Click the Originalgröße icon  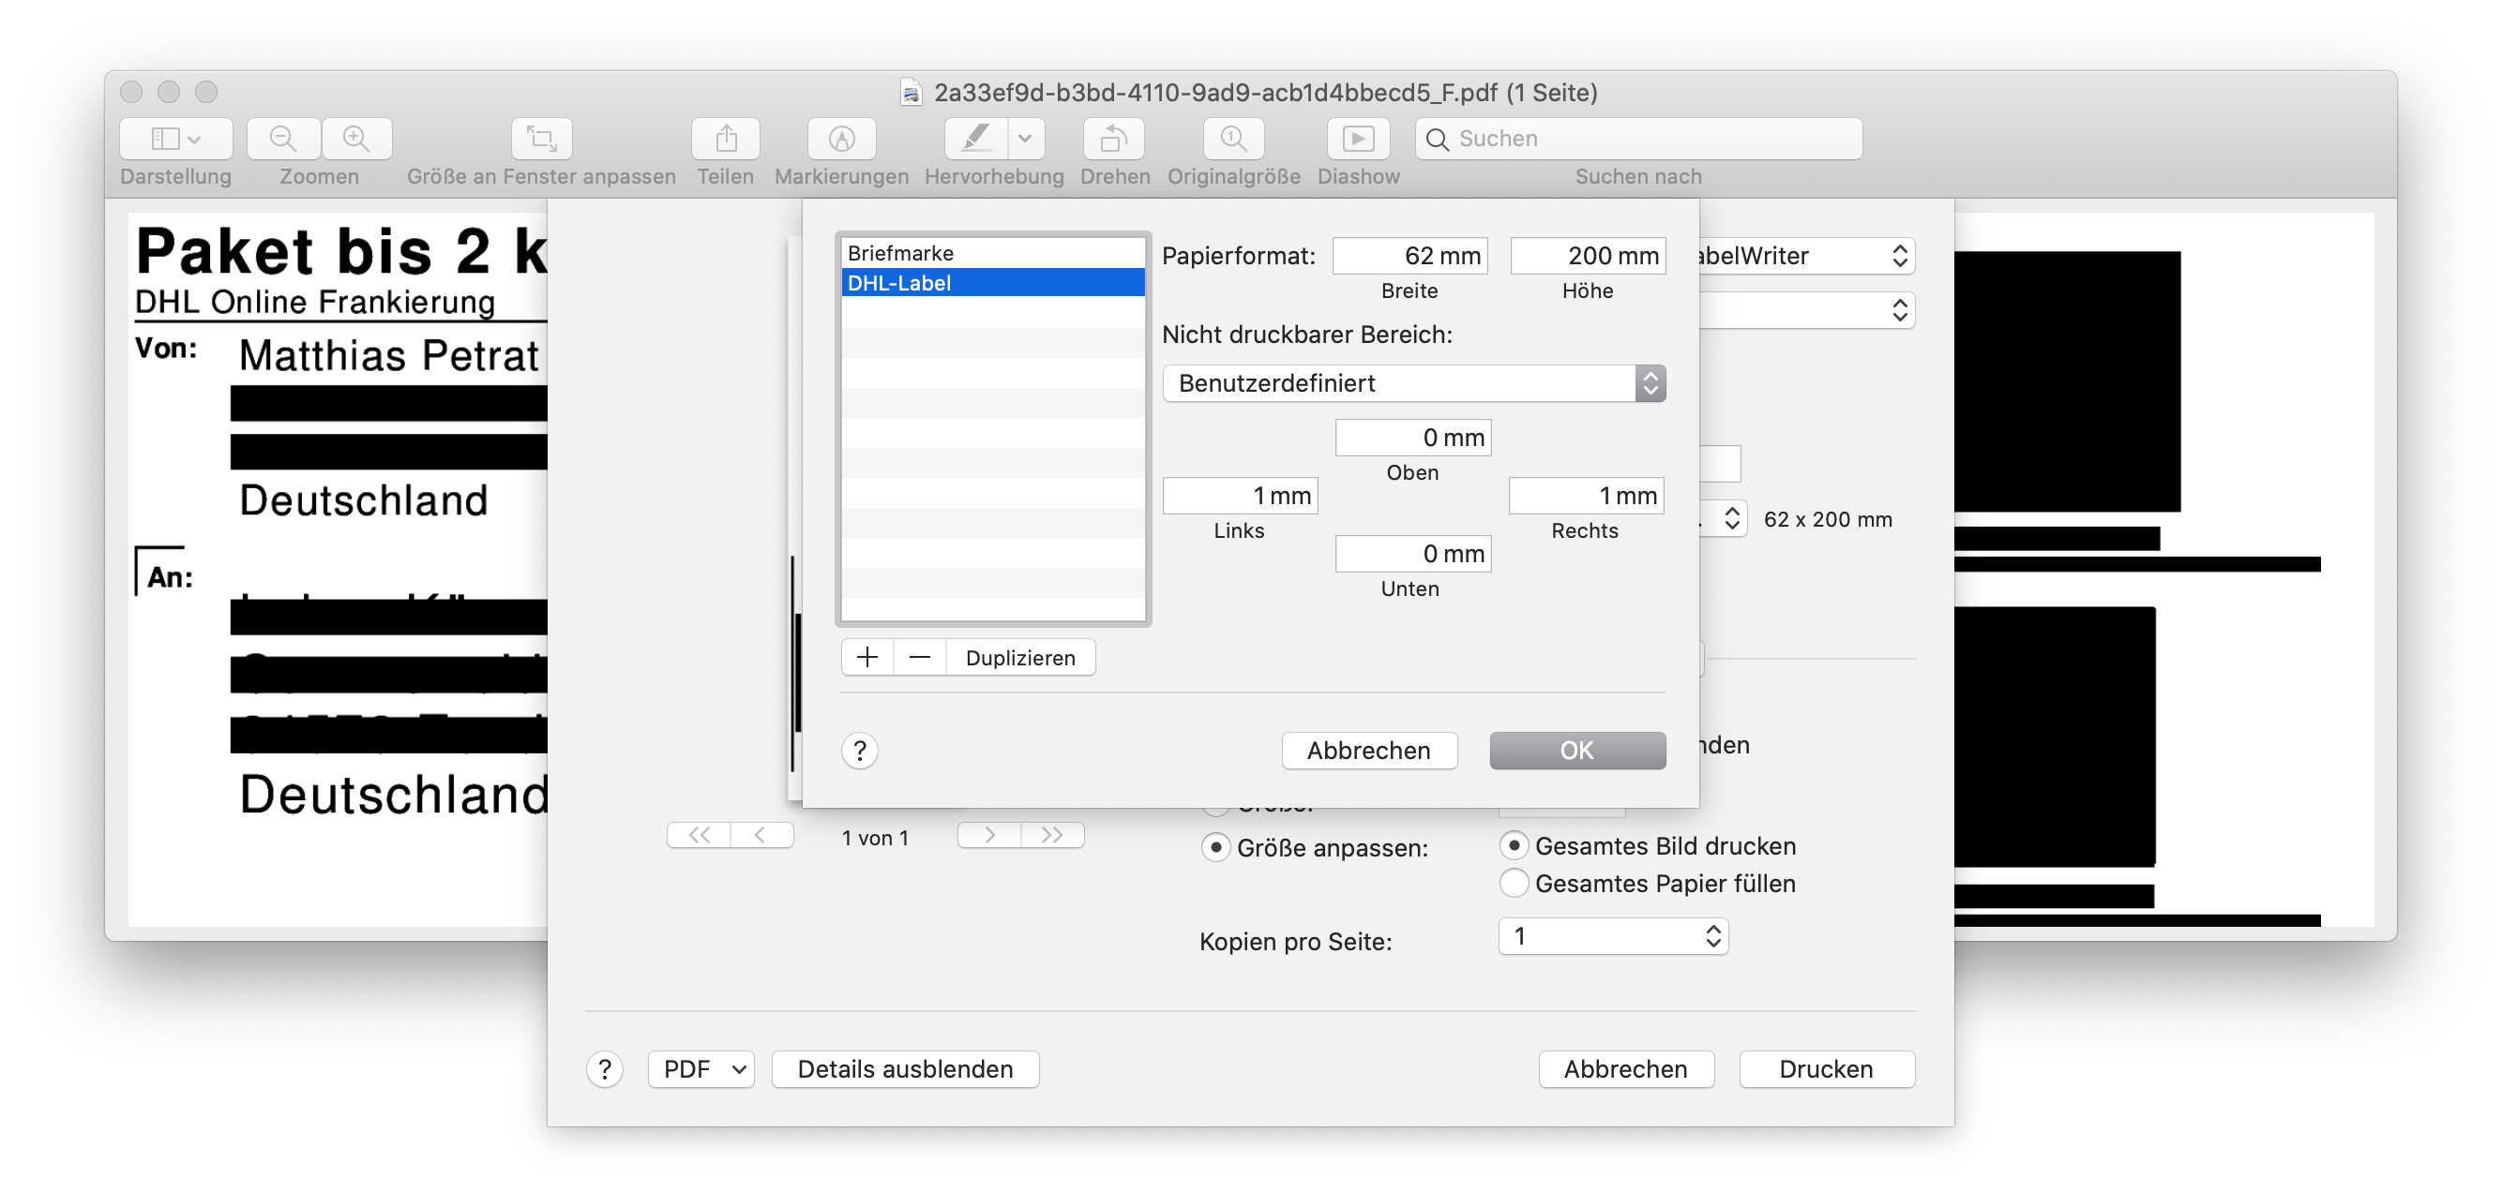click(x=1233, y=139)
